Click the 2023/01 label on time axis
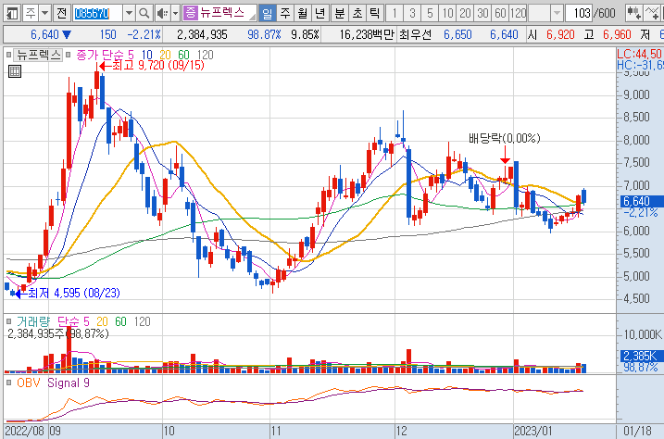 tap(533, 431)
